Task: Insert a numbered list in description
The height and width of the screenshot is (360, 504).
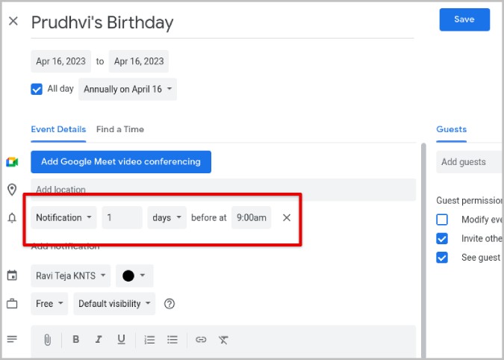Action: click(149, 340)
